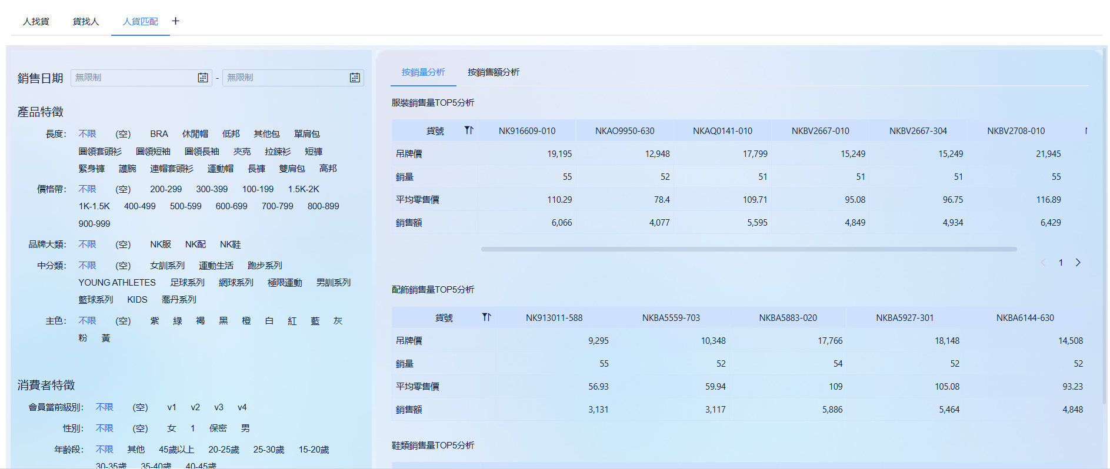Filter 年齡段 by 15-20歲

pos(314,450)
